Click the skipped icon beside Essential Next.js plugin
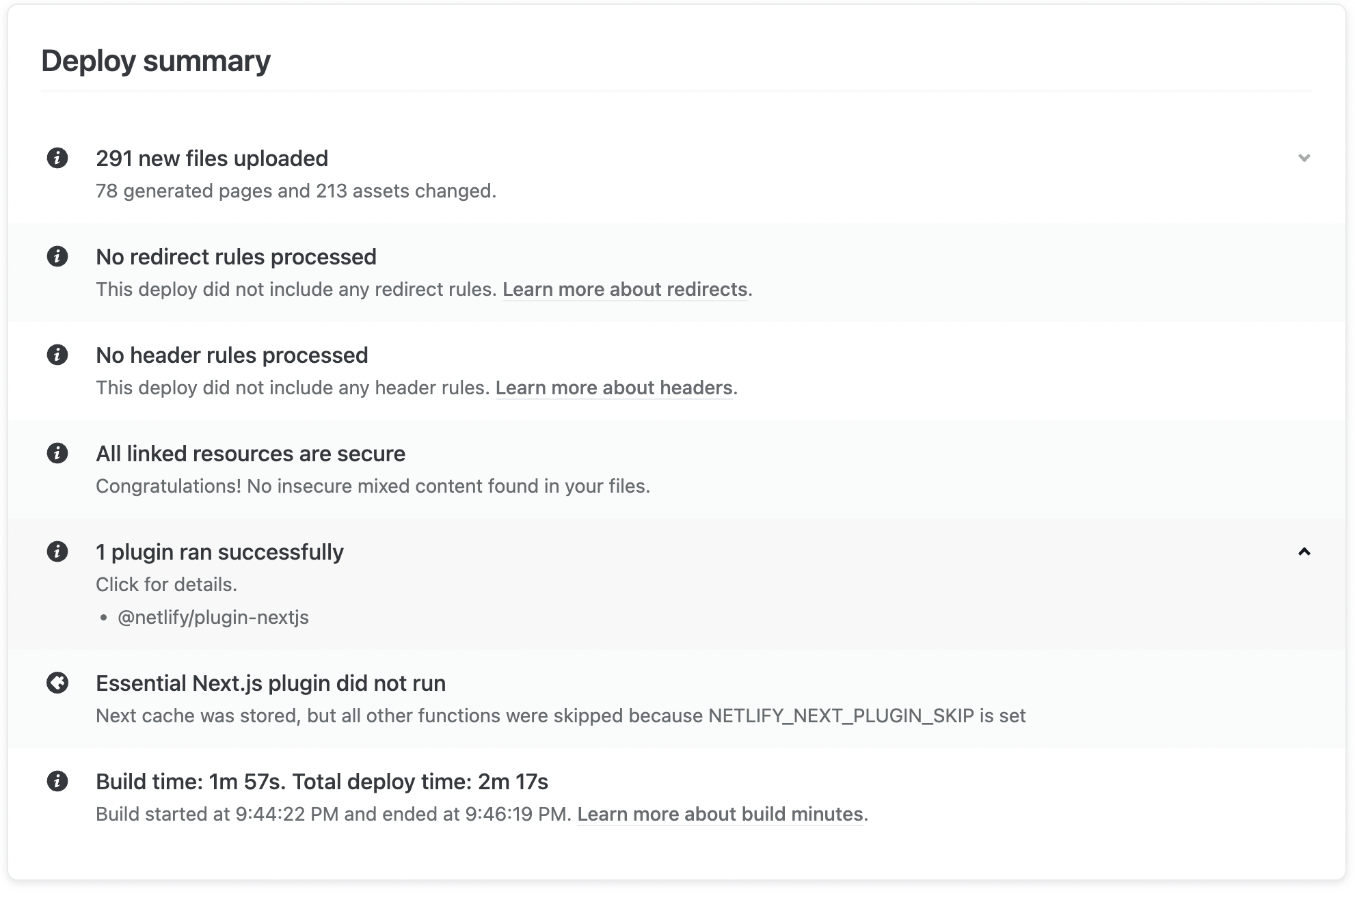Screen dimensions: 1355x902 (57, 683)
